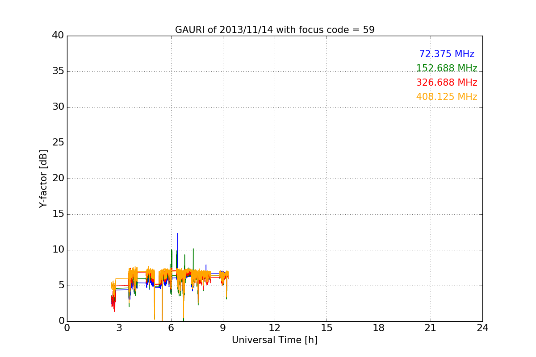Click y-axis tick label 25

[58, 143]
